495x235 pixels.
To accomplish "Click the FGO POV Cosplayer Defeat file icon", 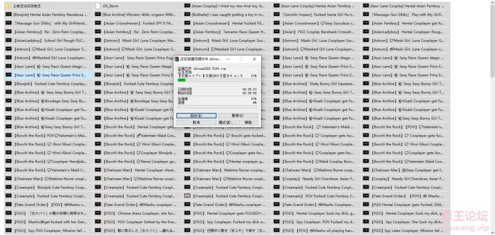I will 98,222.
